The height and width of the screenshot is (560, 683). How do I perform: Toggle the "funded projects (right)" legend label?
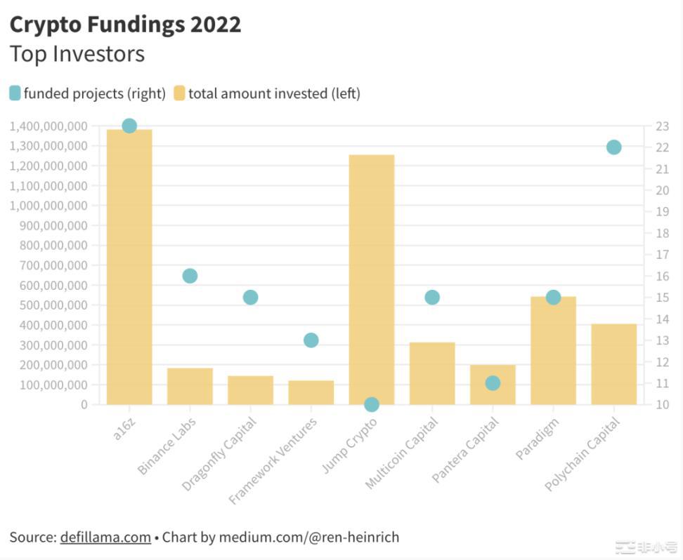94,93
